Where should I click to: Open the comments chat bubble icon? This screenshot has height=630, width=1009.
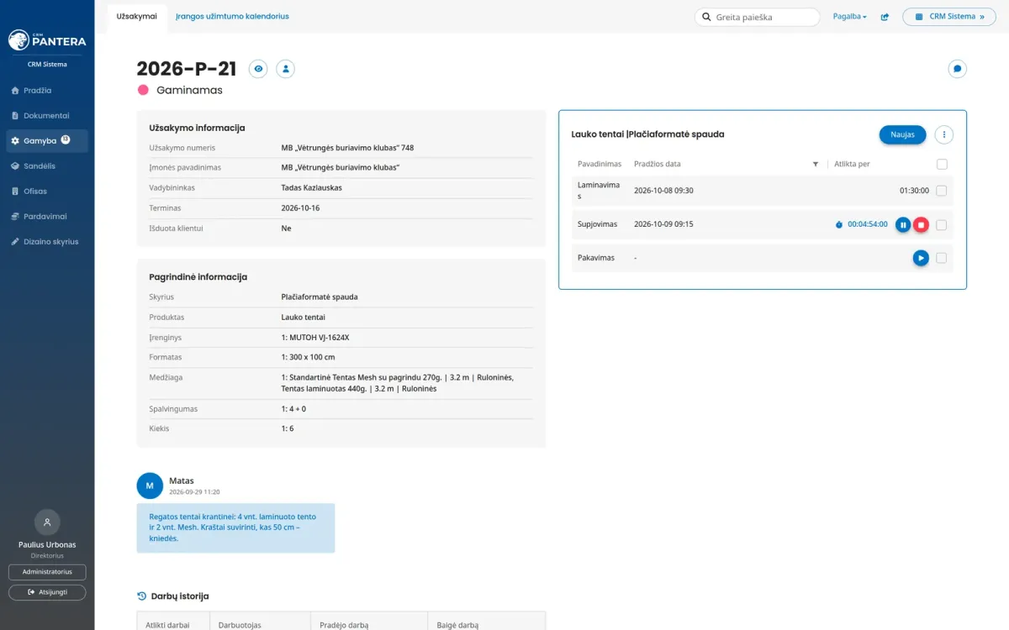coord(957,69)
